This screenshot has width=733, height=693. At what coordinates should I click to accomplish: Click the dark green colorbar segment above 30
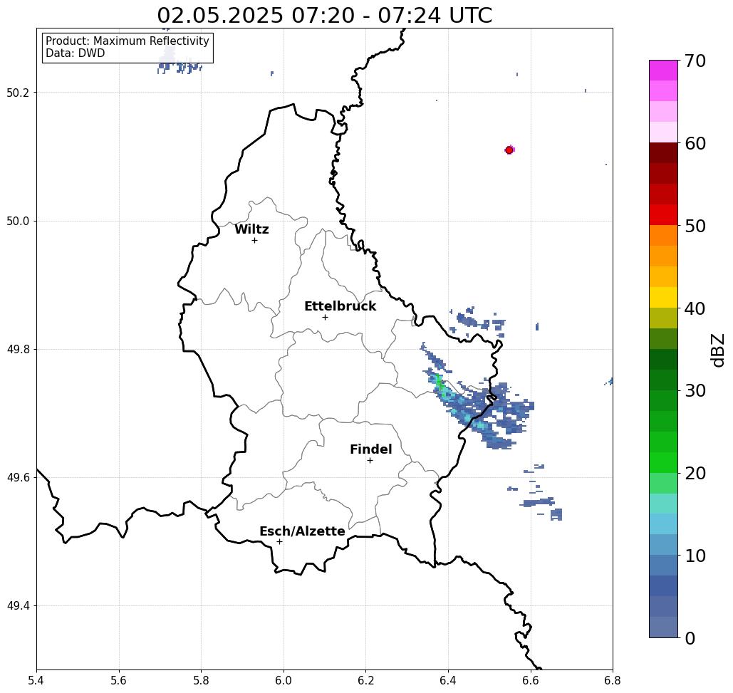663,380
